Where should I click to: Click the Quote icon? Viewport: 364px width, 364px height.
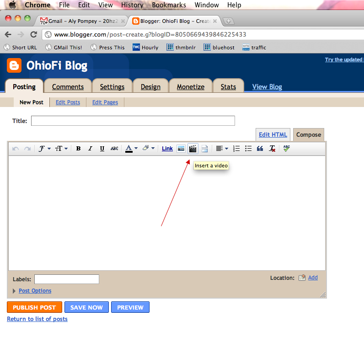pos(260,149)
